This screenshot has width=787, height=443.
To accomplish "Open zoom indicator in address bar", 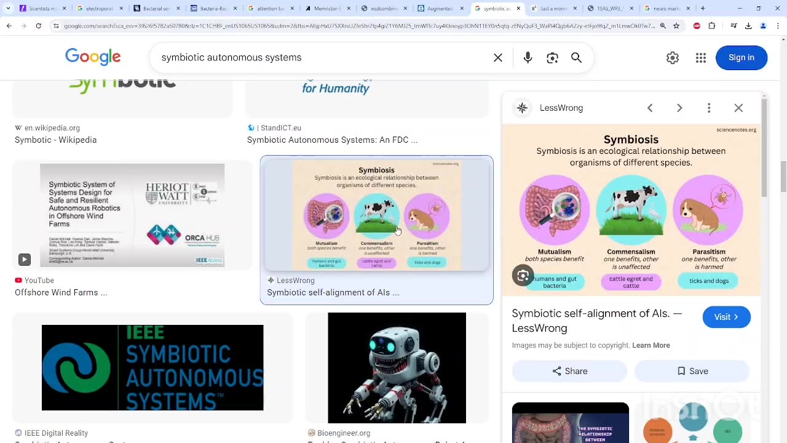I will point(663,26).
